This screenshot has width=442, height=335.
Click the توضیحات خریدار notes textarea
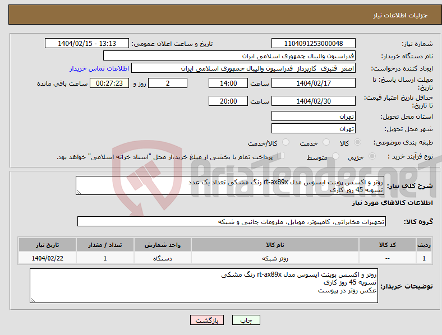click(x=204, y=286)
